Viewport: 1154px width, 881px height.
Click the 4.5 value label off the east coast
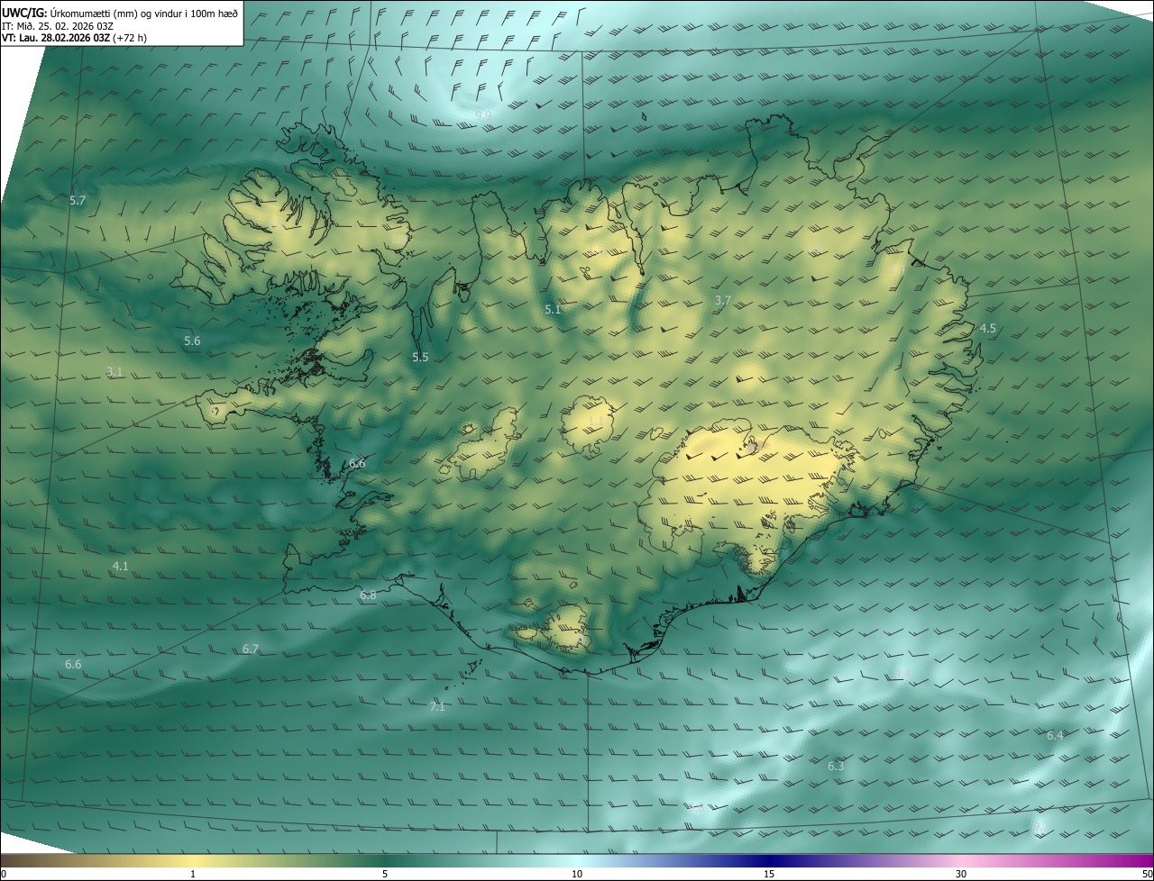988,329
